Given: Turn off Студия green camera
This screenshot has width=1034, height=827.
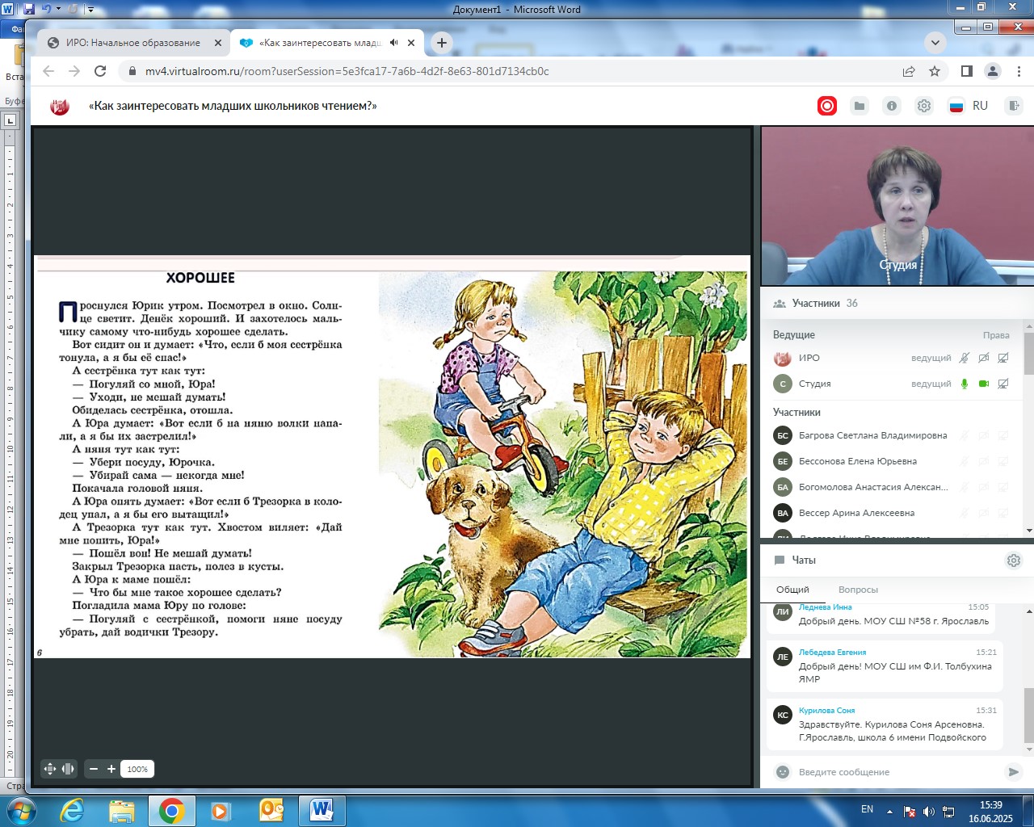Looking at the screenshot, I should coord(983,384).
